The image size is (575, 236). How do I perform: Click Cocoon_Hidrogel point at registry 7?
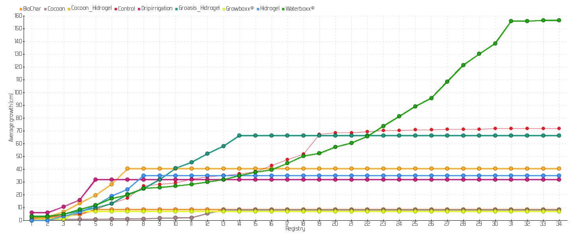click(x=127, y=169)
